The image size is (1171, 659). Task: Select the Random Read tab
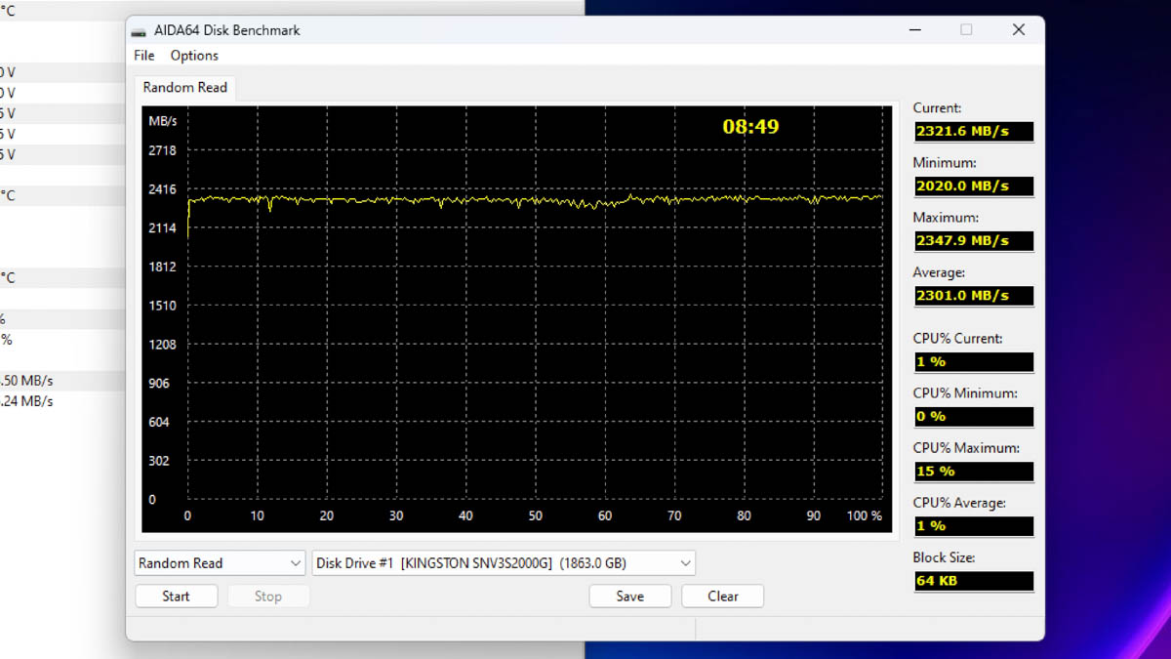pyautogui.click(x=184, y=87)
